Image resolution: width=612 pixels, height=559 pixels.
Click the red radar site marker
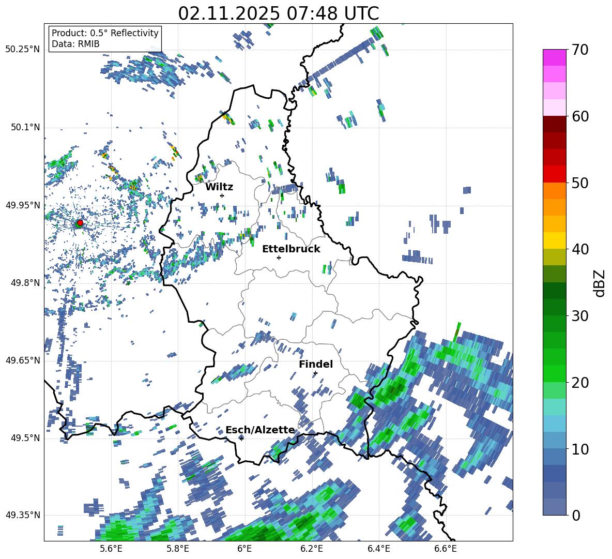pos(80,223)
